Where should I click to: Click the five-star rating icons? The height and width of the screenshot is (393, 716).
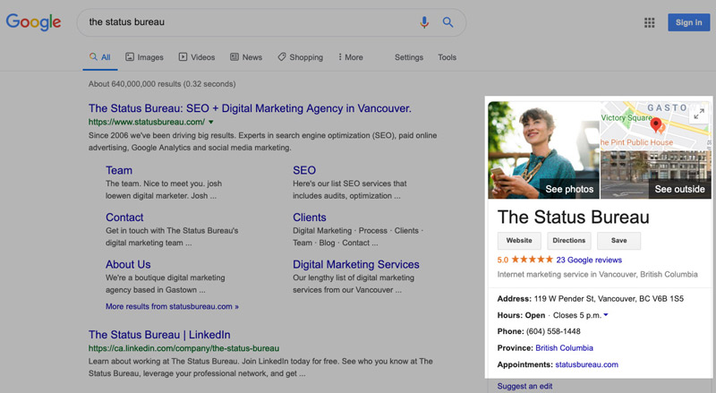pyautogui.click(x=532, y=260)
